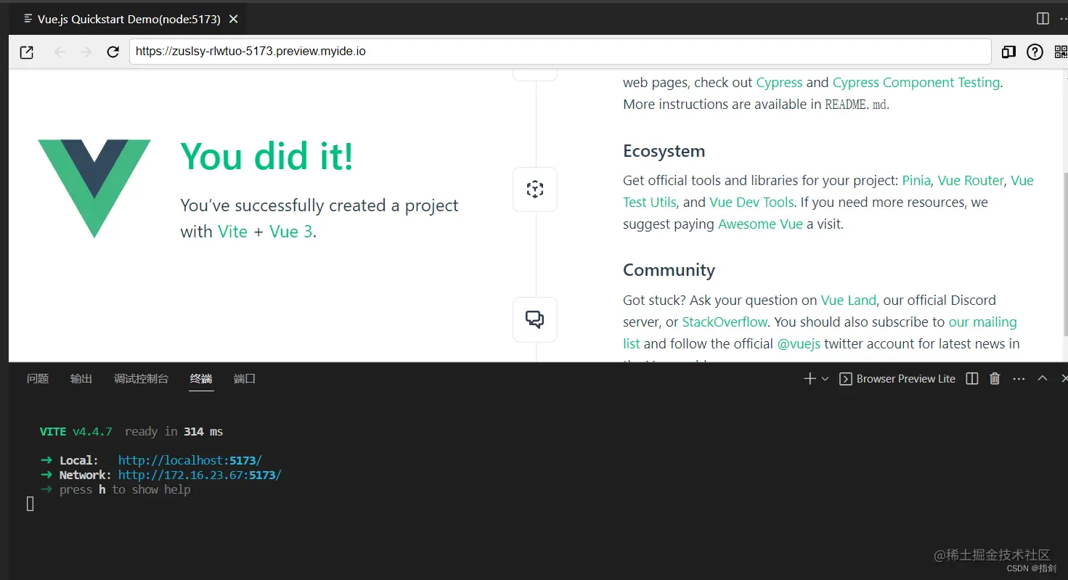
Task: Click the VITE v4.4.7 text
Action: pyautogui.click(x=76, y=432)
